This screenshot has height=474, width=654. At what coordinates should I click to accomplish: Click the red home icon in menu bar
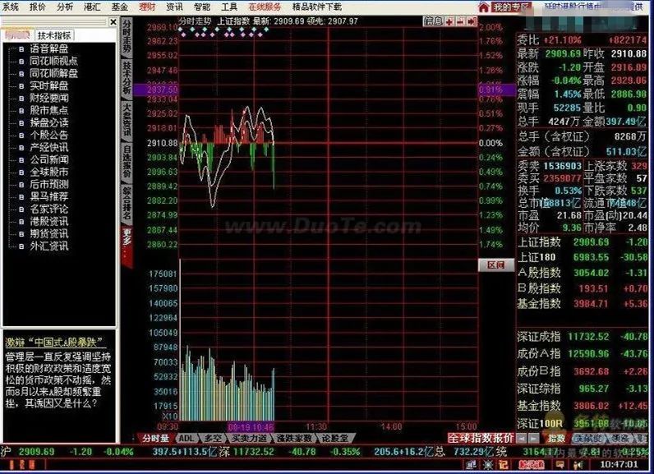point(483,7)
